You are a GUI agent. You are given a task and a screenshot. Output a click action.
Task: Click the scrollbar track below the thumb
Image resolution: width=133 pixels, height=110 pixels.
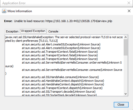[x=125, y=73]
